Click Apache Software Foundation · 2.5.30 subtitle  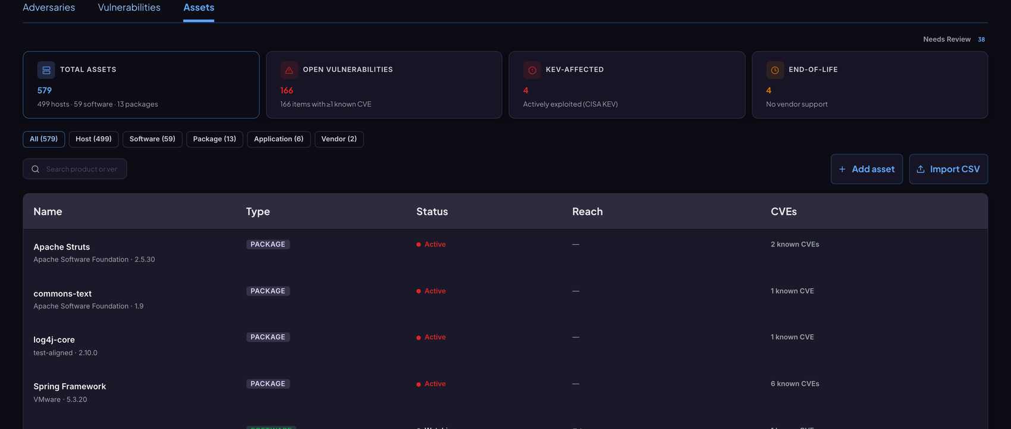pos(94,260)
